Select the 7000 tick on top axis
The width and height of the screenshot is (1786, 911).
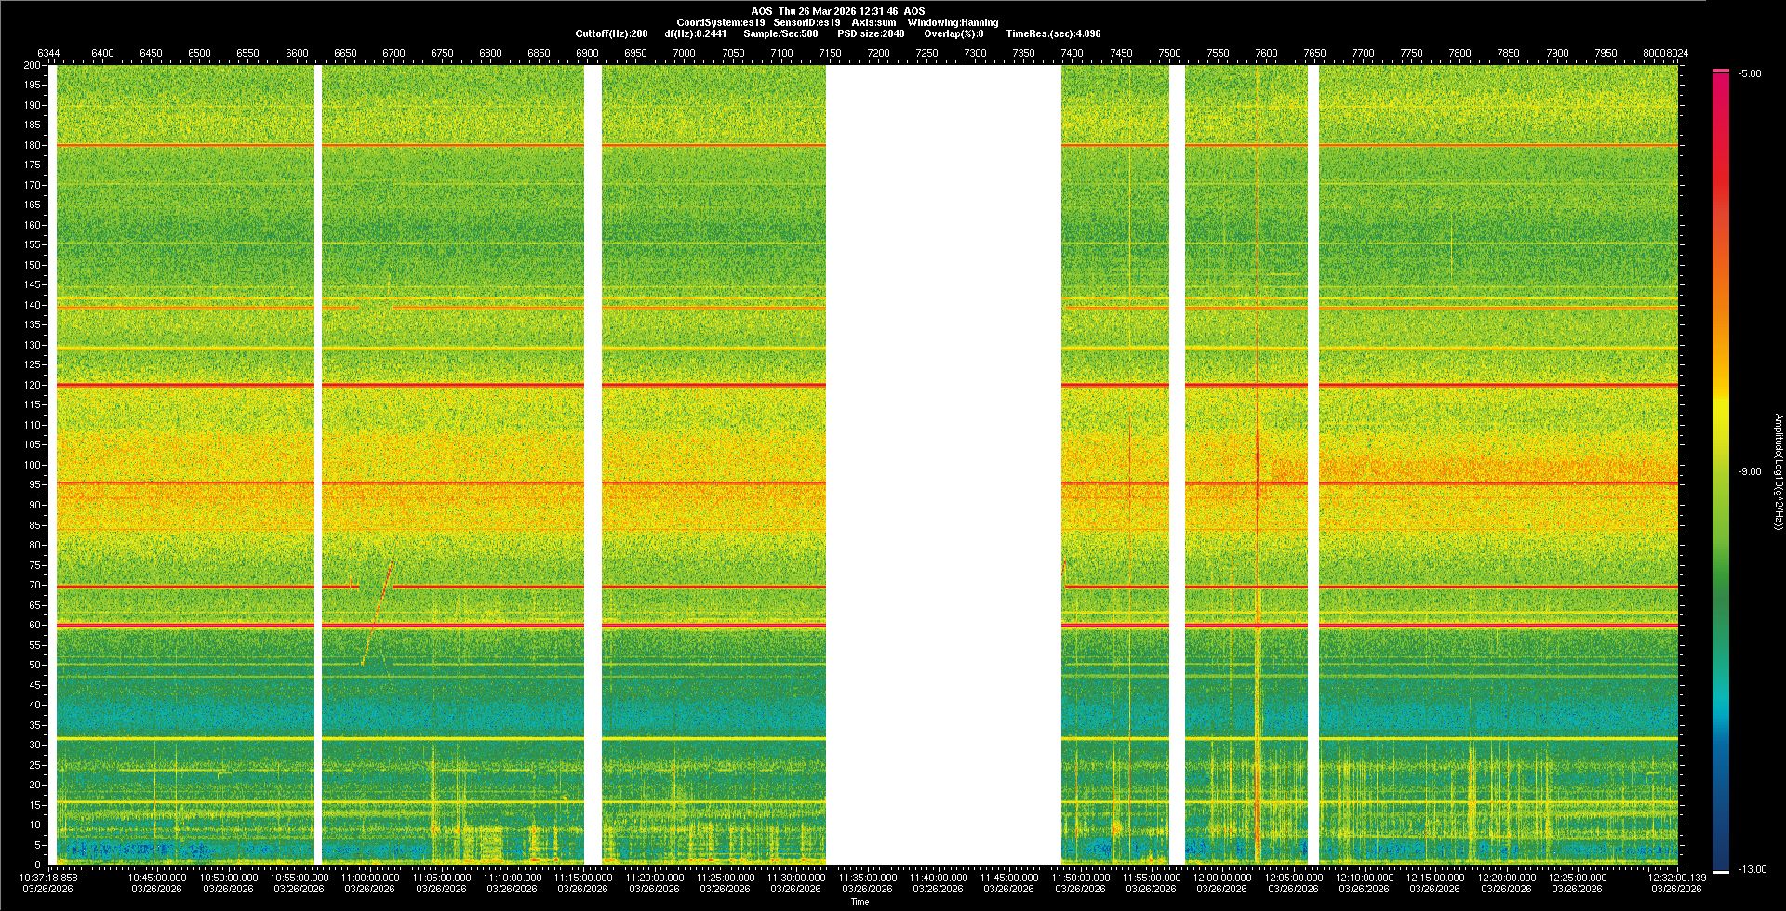pyautogui.click(x=684, y=53)
